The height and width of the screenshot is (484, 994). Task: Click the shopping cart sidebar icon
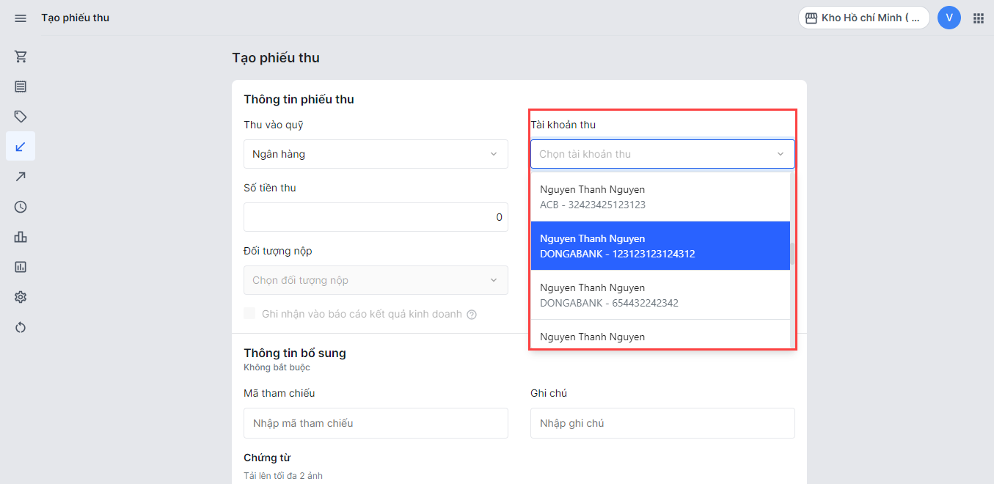click(21, 56)
